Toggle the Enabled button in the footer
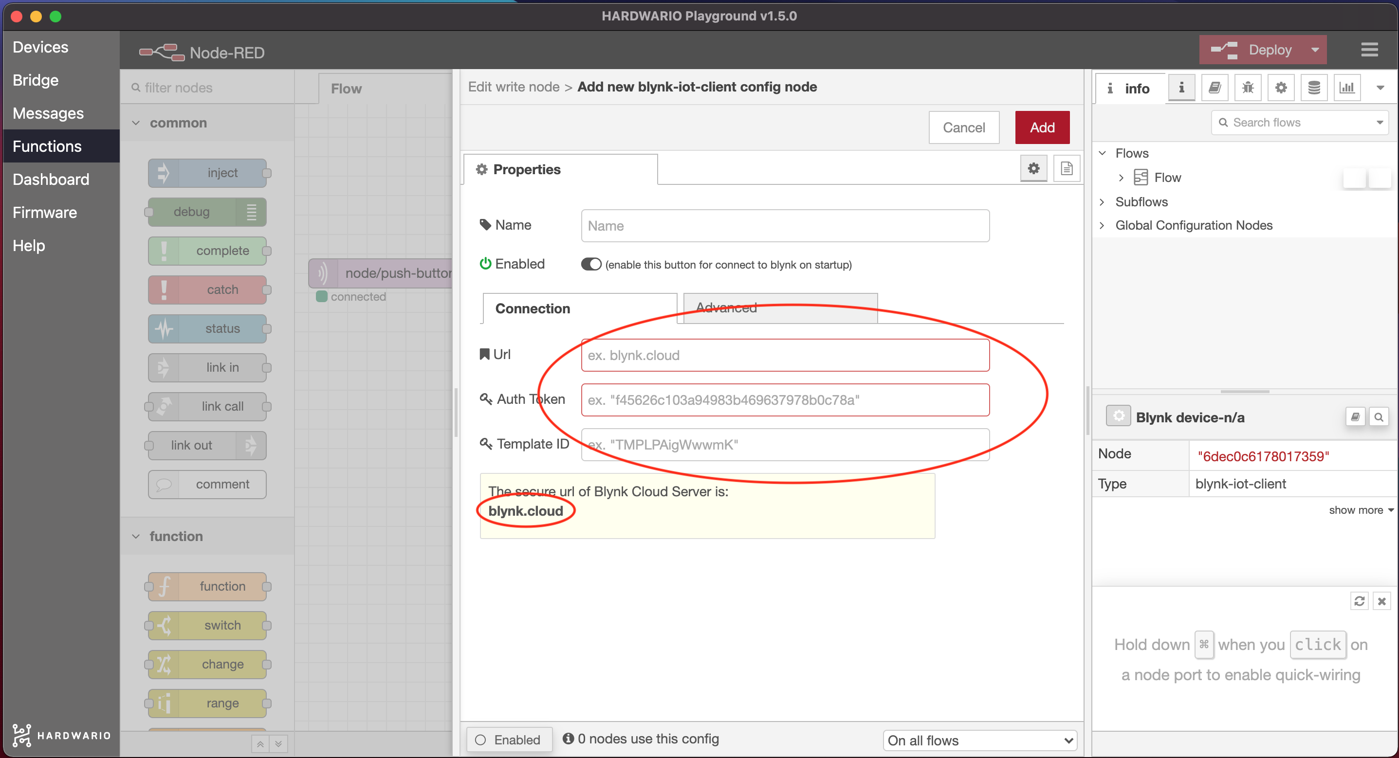This screenshot has width=1399, height=758. (x=509, y=740)
